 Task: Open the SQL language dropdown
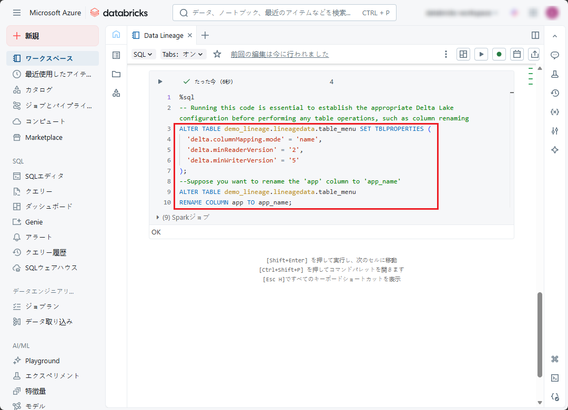pos(143,54)
